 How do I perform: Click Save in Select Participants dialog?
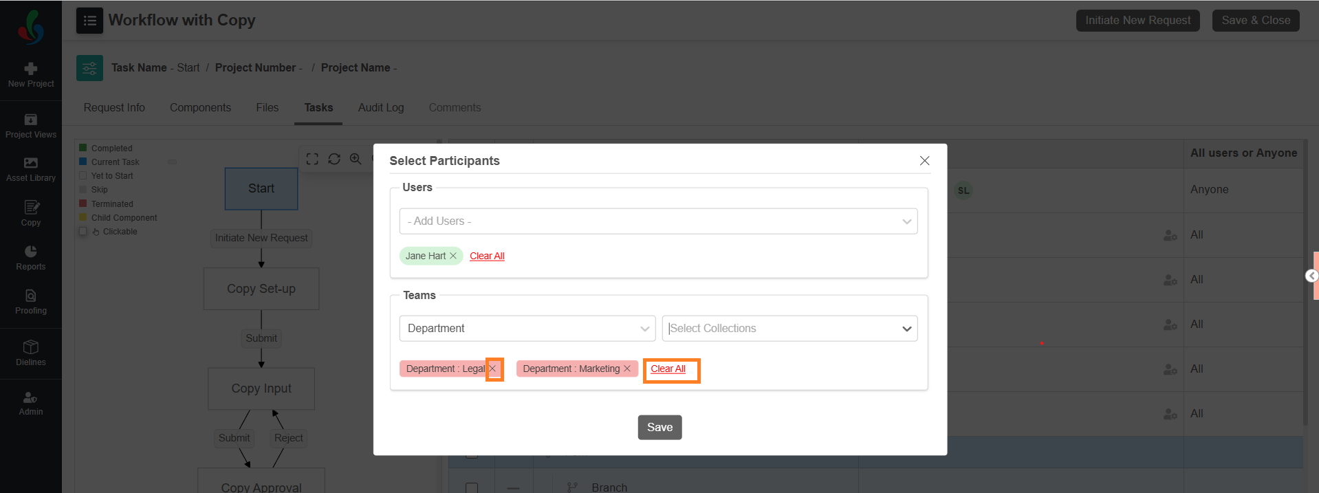pyautogui.click(x=659, y=428)
